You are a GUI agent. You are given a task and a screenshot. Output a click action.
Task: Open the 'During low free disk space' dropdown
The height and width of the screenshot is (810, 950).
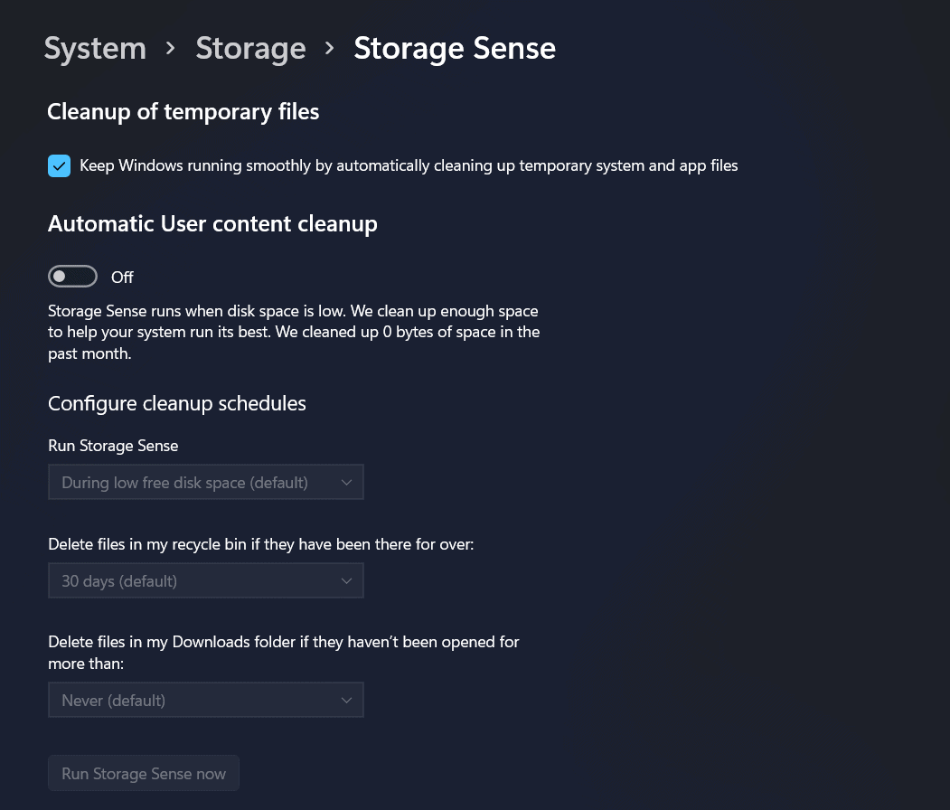pos(185,483)
